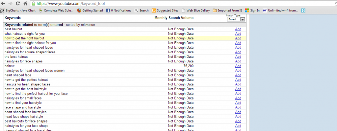
Task: Select 'how to find your hairstyle' keyword text
Action: click(23, 103)
